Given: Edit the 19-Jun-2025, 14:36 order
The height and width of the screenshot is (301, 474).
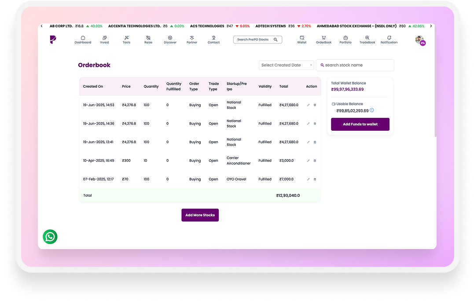Looking at the screenshot, I should click(x=309, y=124).
